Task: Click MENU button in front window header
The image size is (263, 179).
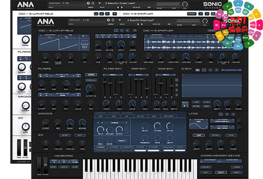Action: coord(111,24)
